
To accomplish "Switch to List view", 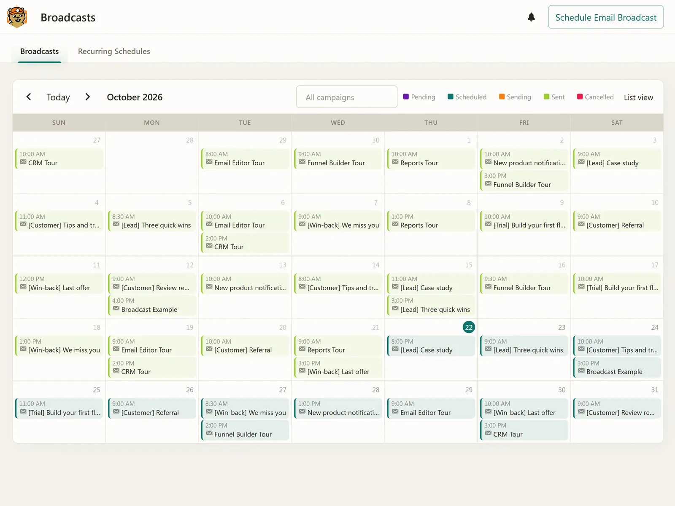I will coord(638,97).
